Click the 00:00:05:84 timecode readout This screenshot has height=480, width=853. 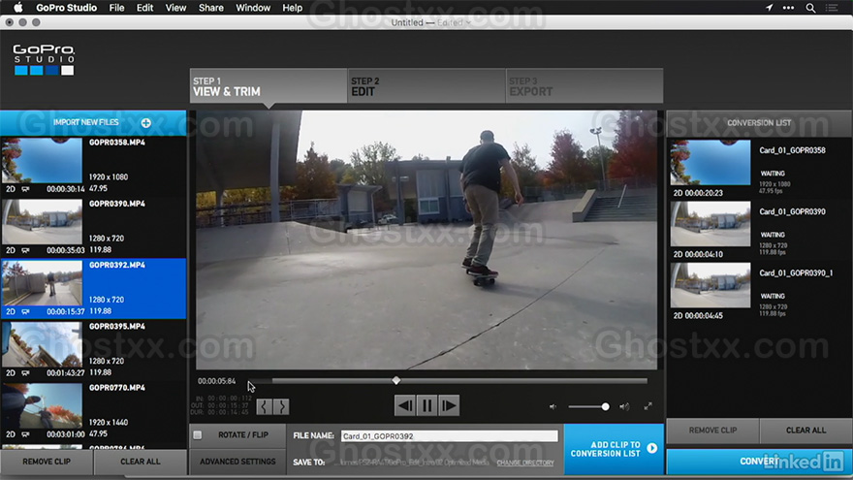[x=216, y=381]
